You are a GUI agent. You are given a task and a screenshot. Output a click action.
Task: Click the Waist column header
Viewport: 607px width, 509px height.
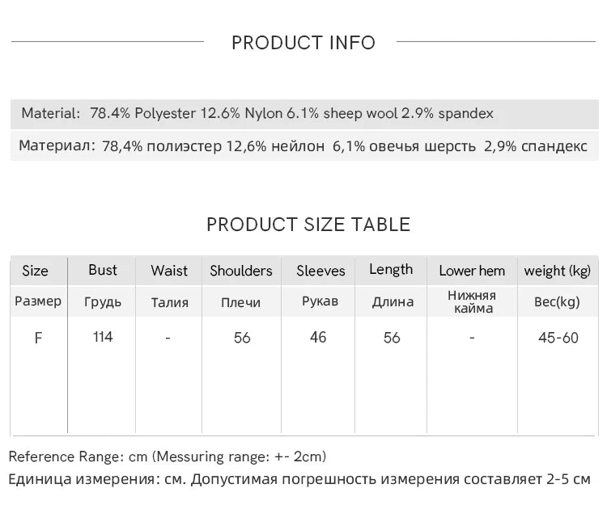[169, 271]
